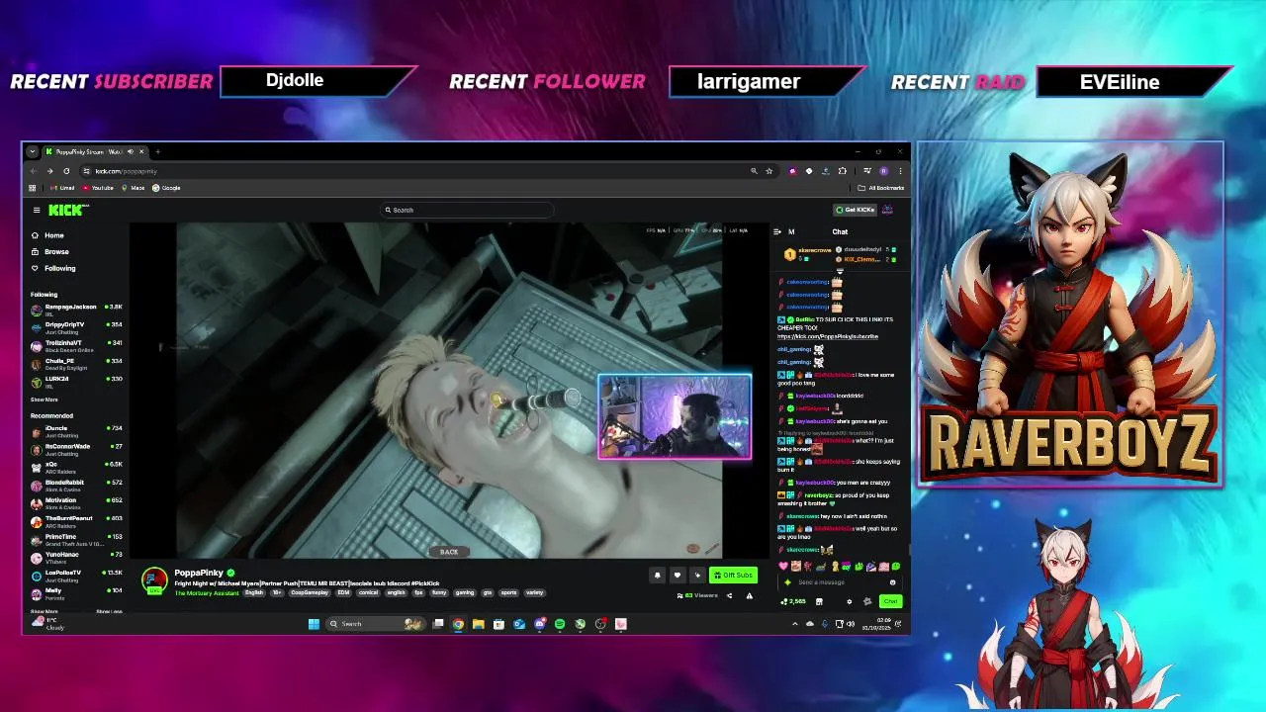Click the Get KICKs button
Screen dimensions: 1266x712
tap(855, 210)
